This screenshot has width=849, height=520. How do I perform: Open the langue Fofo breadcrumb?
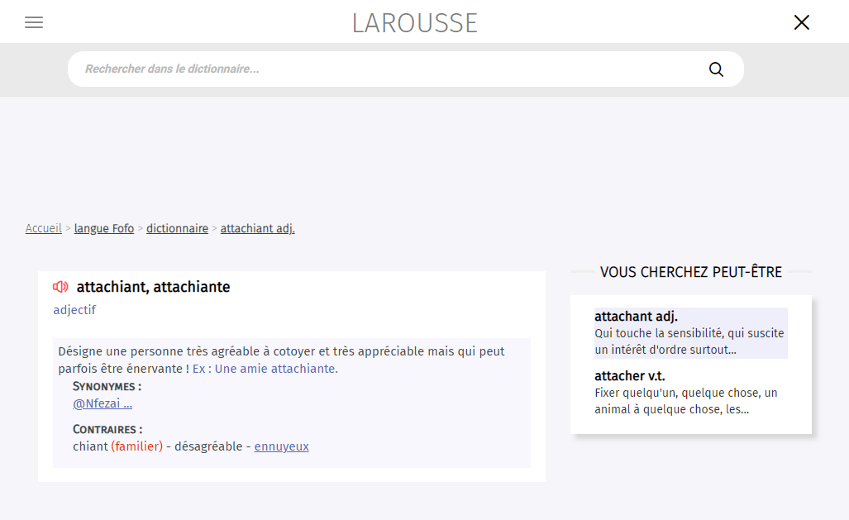coord(104,228)
